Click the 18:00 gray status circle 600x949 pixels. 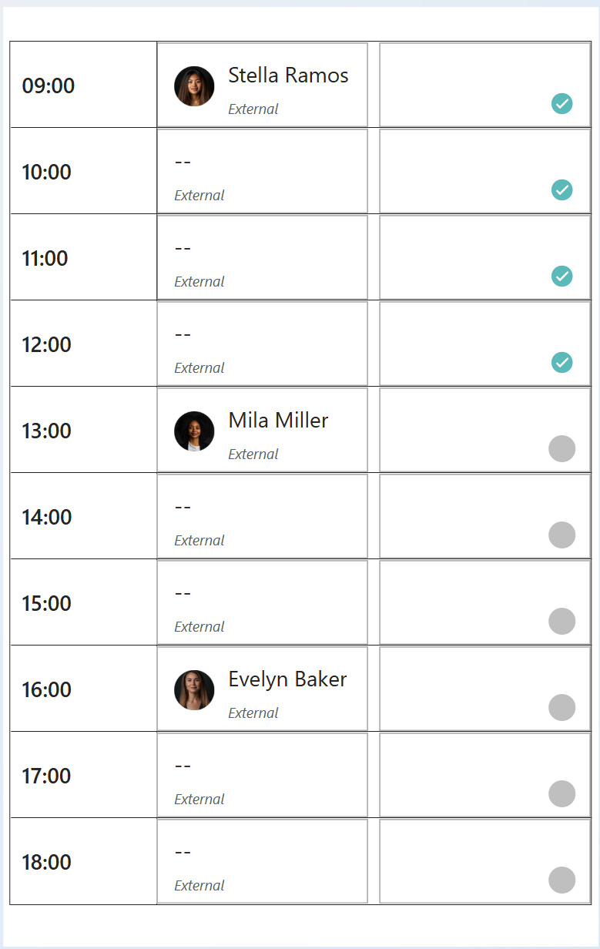pos(561,880)
